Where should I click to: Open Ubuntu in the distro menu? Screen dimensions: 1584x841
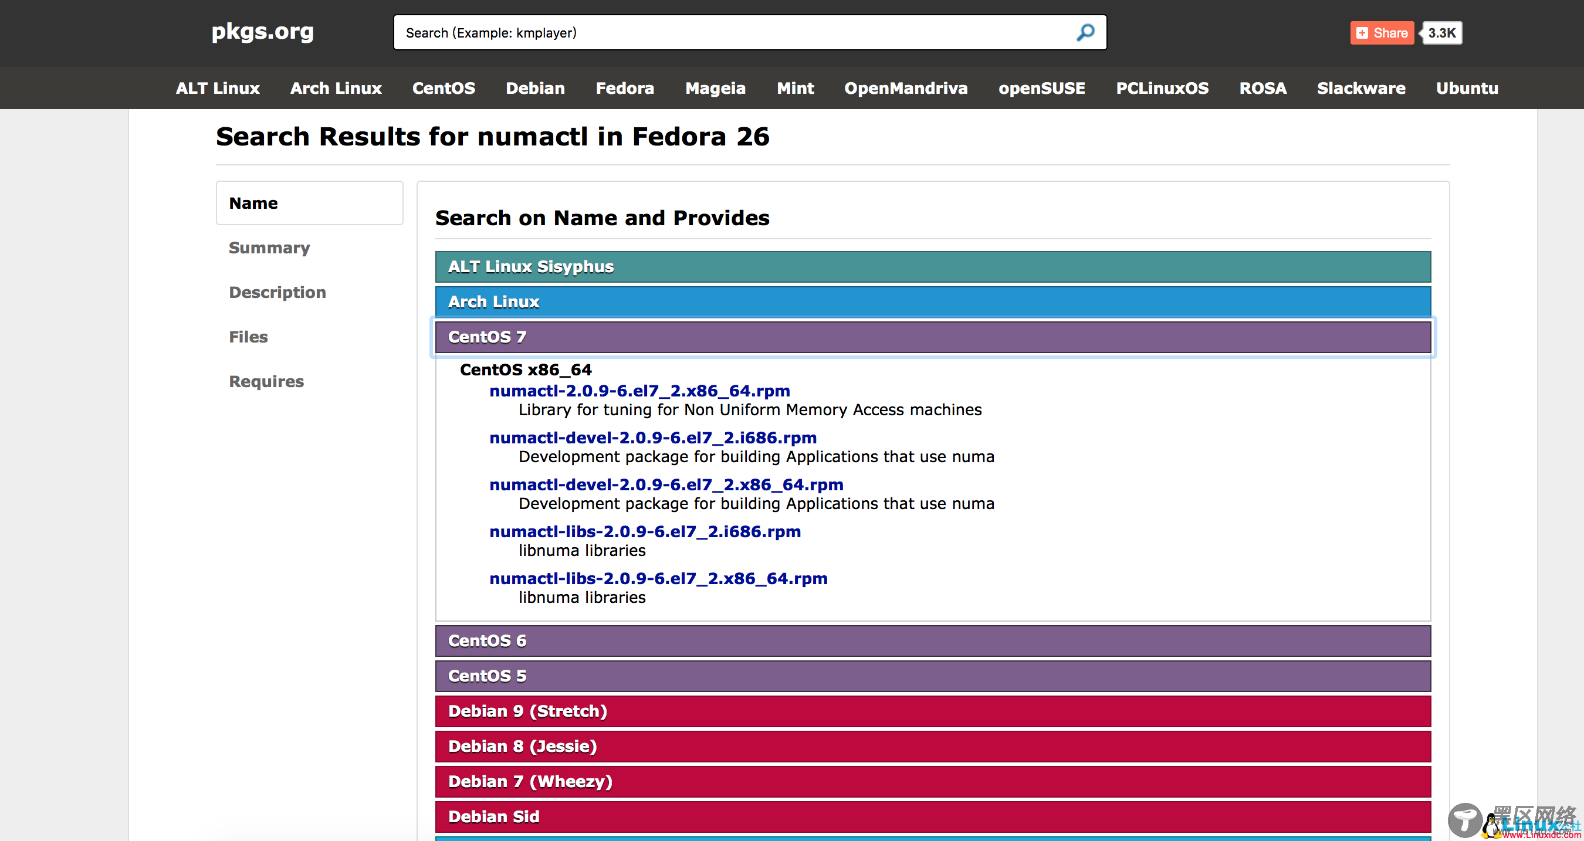[x=1467, y=88]
